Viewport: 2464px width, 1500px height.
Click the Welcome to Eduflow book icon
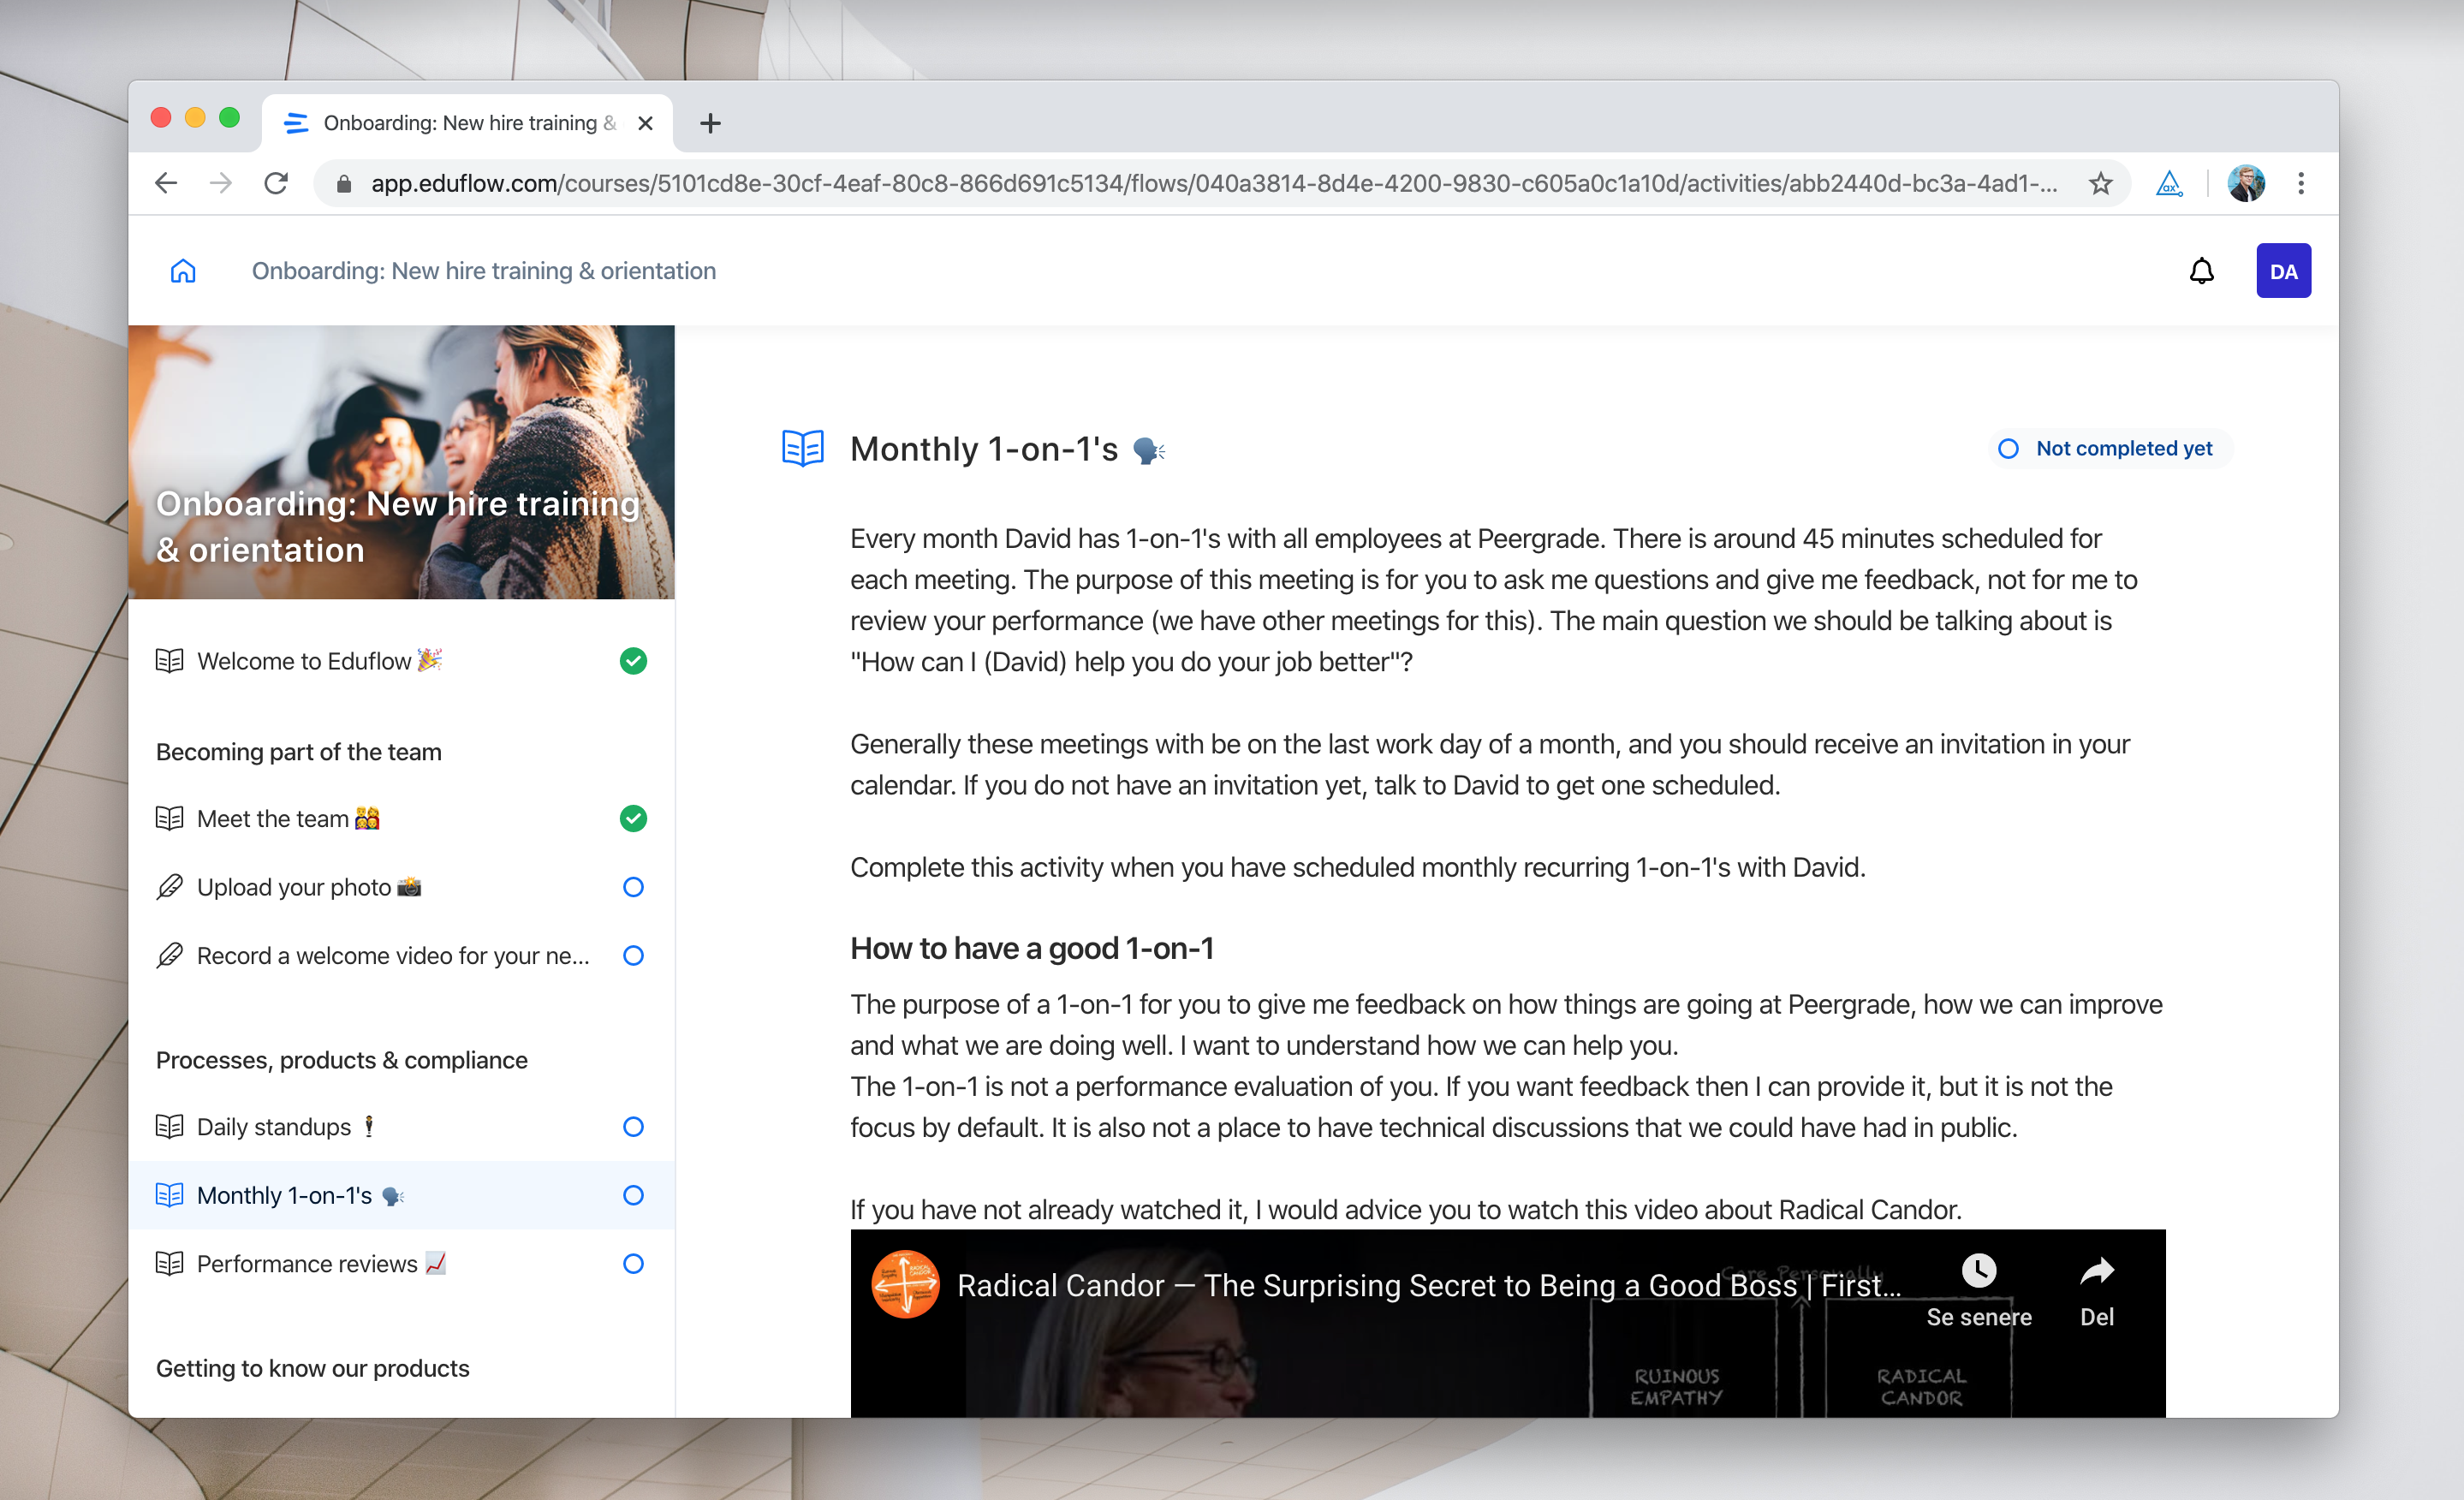pyautogui.click(x=169, y=661)
